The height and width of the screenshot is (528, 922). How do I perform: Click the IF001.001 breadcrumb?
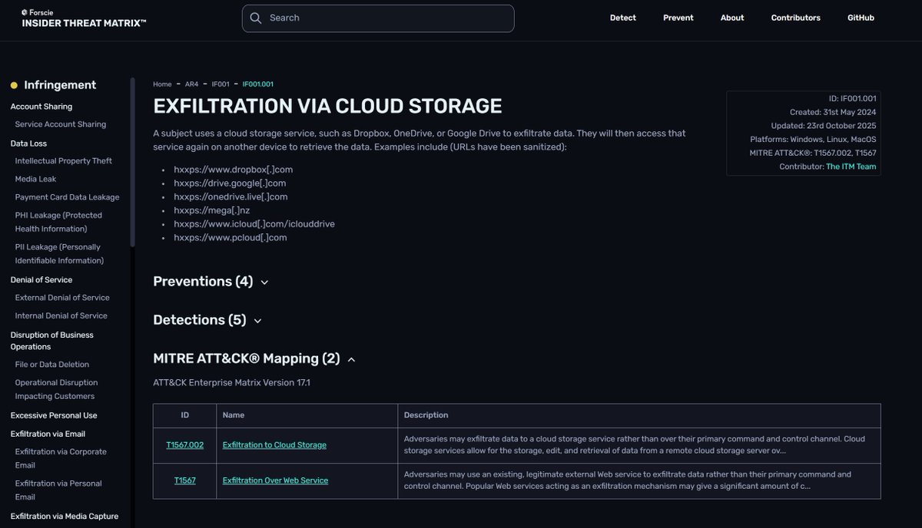258,84
